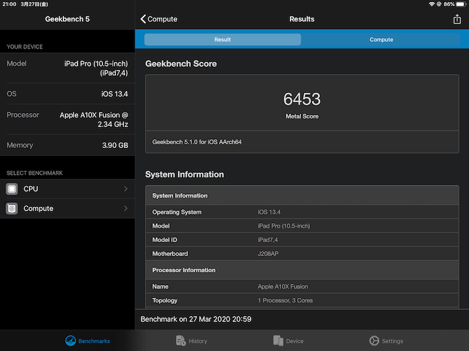Click 'iPad Pro (10.5-inch)' in System Information table

(284, 226)
